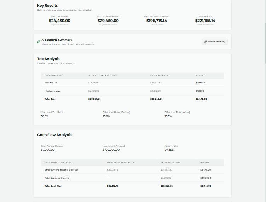This screenshot has width=266, height=202.
Task: Click the Total Annual Return value $7,000.00
Action: pos(48,150)
